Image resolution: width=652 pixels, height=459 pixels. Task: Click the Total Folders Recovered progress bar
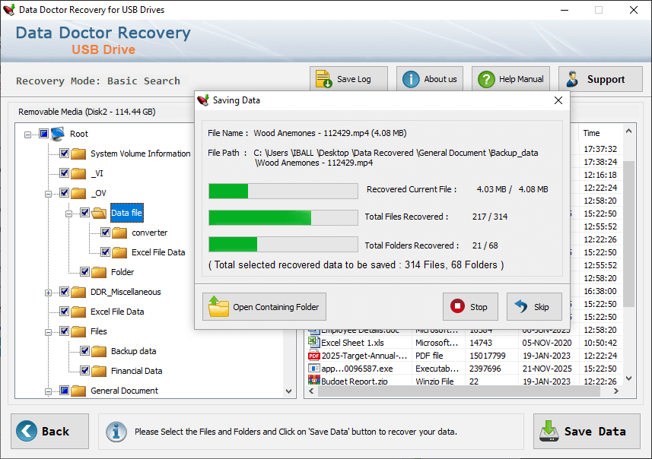(283, 244)
